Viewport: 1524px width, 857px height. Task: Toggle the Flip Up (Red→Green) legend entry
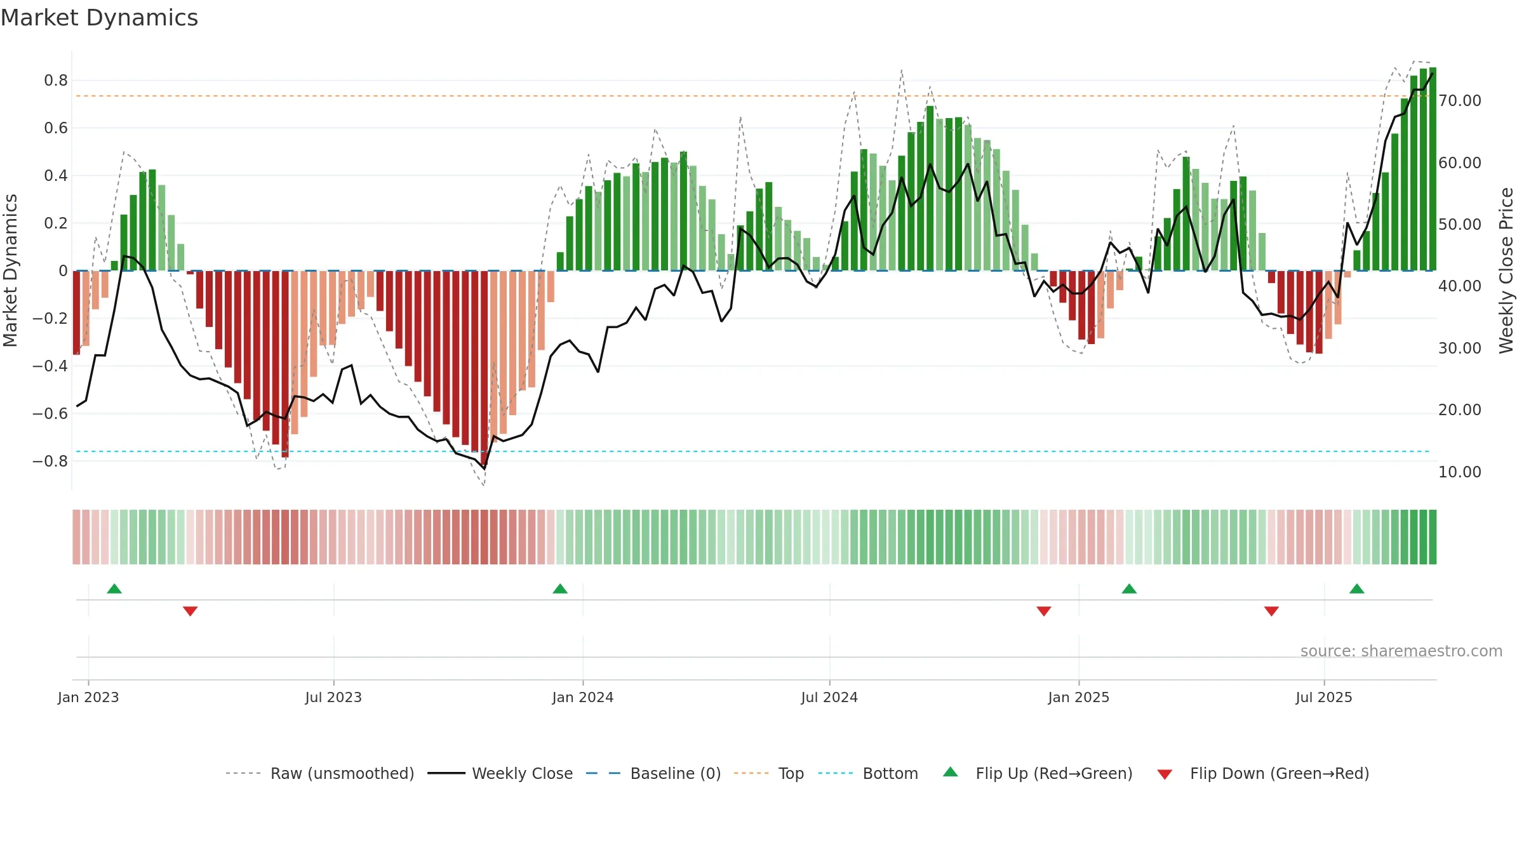pos(1038,773)
